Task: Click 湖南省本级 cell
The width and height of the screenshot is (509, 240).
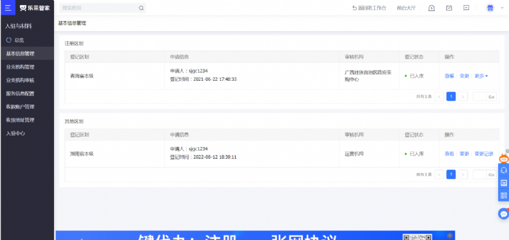Action: pos(82,154)
